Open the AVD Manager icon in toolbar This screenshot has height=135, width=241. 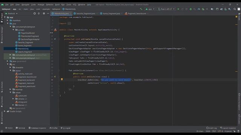click(x=225, y=9)
